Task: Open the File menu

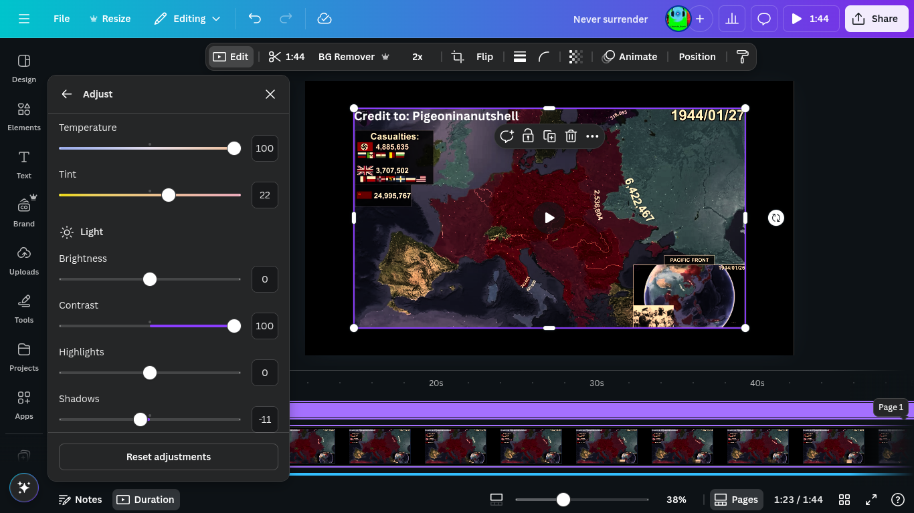Action: (62, 19)
